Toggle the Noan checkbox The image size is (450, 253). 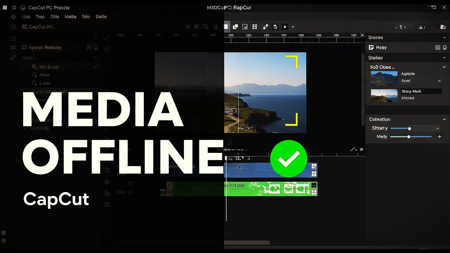[34, 75]
